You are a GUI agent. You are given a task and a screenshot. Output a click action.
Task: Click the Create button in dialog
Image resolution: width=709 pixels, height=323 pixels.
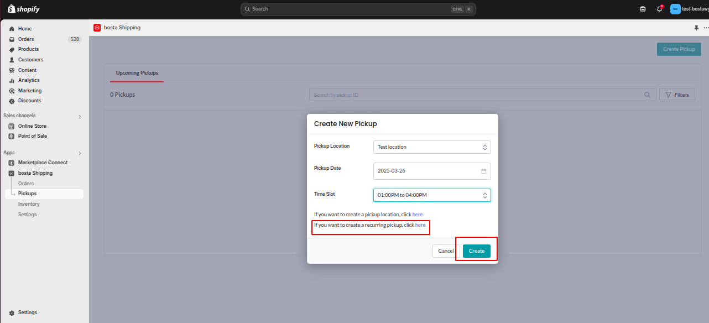pos(477,251)
